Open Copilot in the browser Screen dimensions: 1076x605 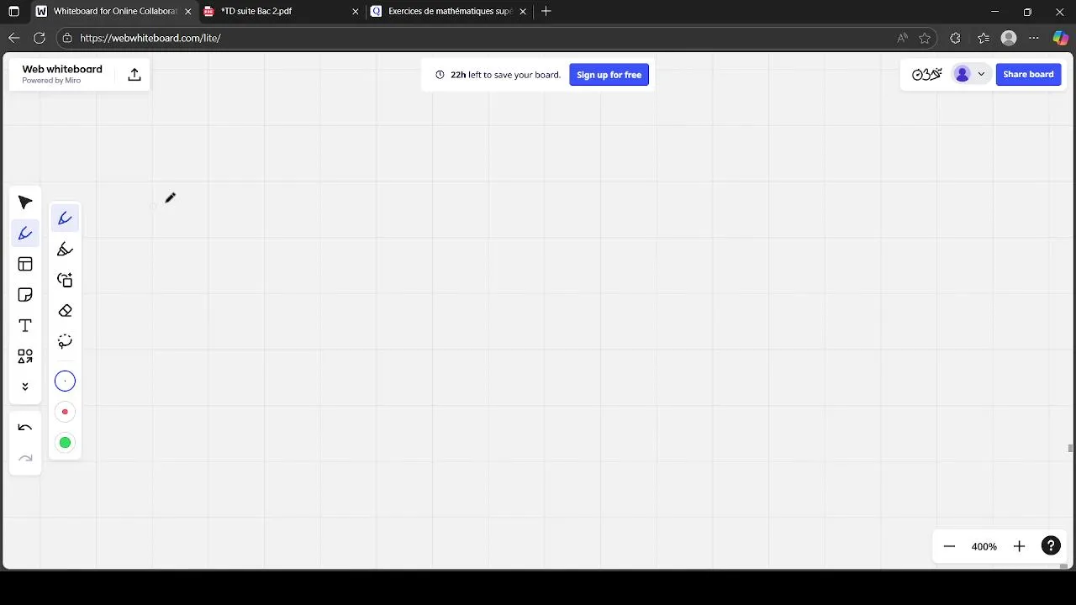(1061, 38)
